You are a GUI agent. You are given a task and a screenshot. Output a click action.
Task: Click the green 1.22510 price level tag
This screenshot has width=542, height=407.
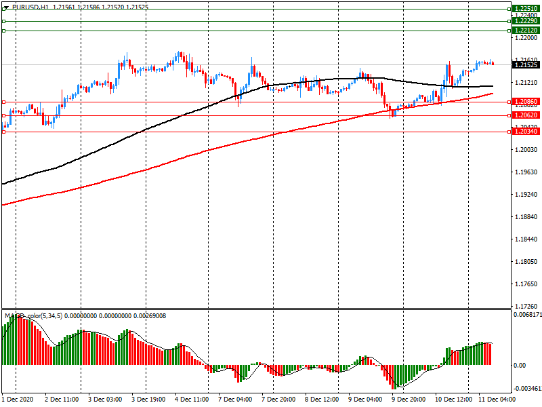pyautogui.click(x=526, y=9)
